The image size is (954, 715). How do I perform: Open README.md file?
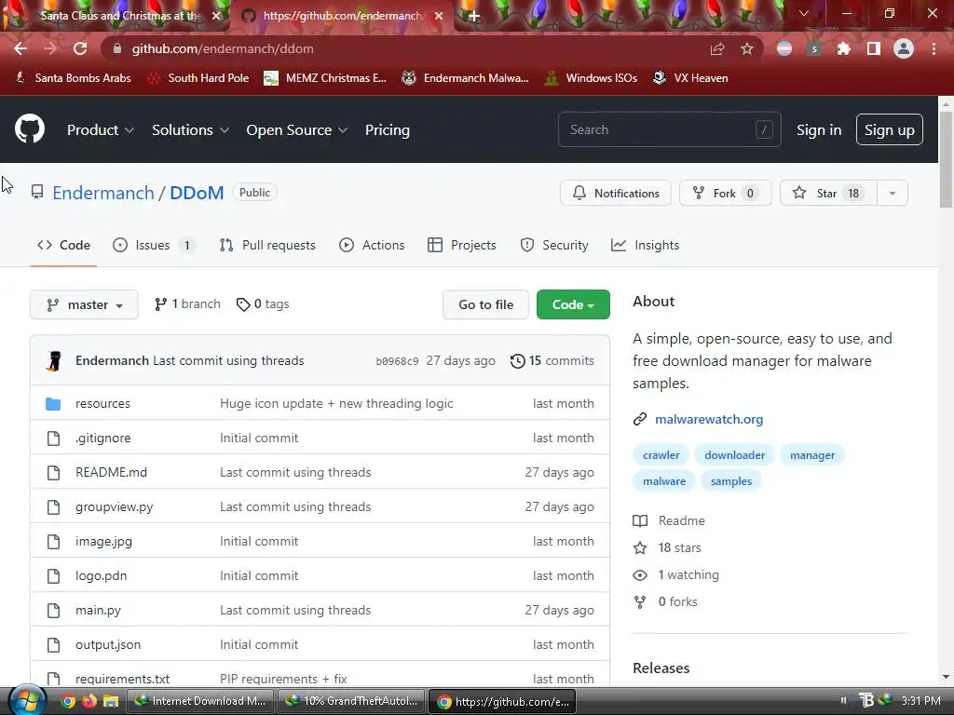coord(112,472)
